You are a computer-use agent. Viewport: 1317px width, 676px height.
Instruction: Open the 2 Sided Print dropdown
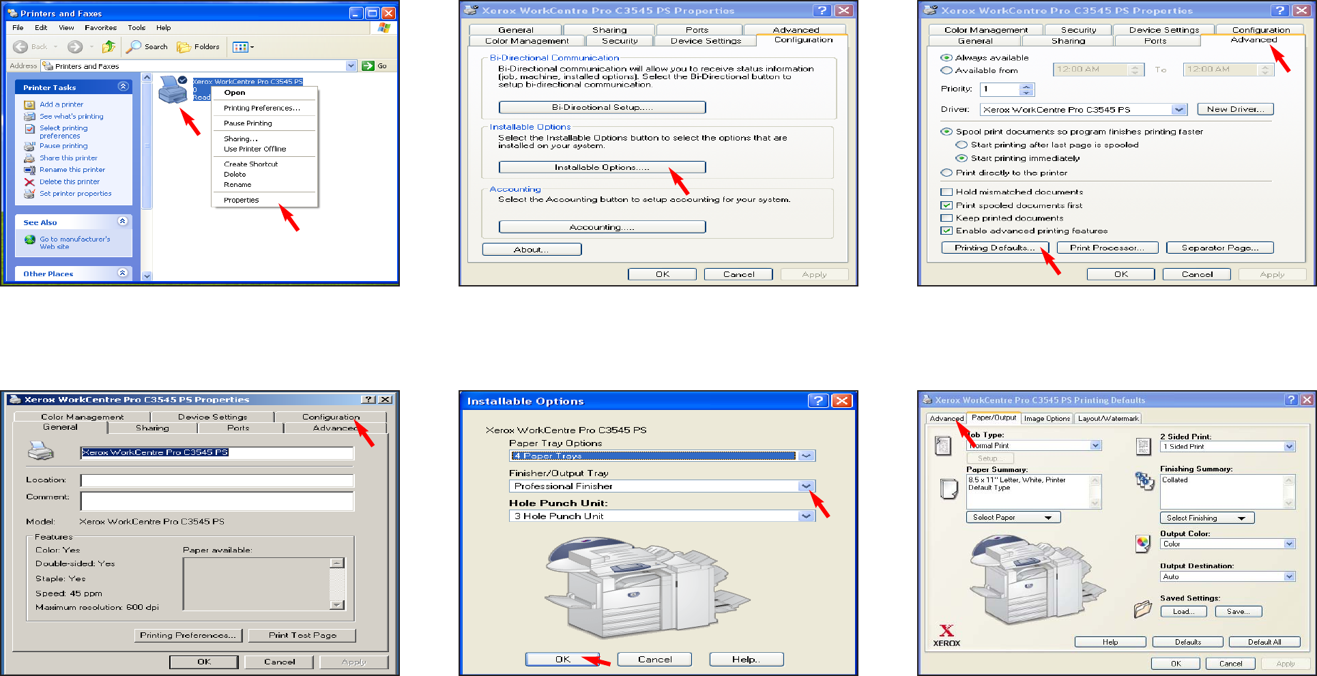tap(1289, 447)
